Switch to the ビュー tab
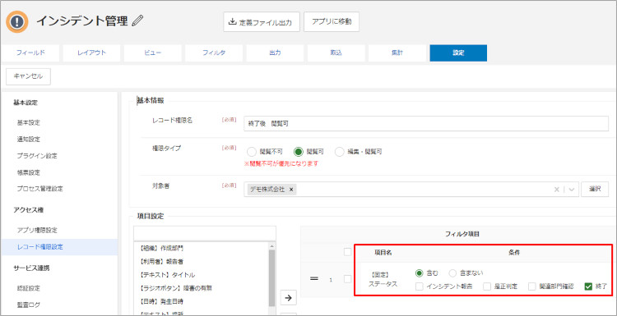Viewport: 617px width, 316px height. [x=153, y=53]
